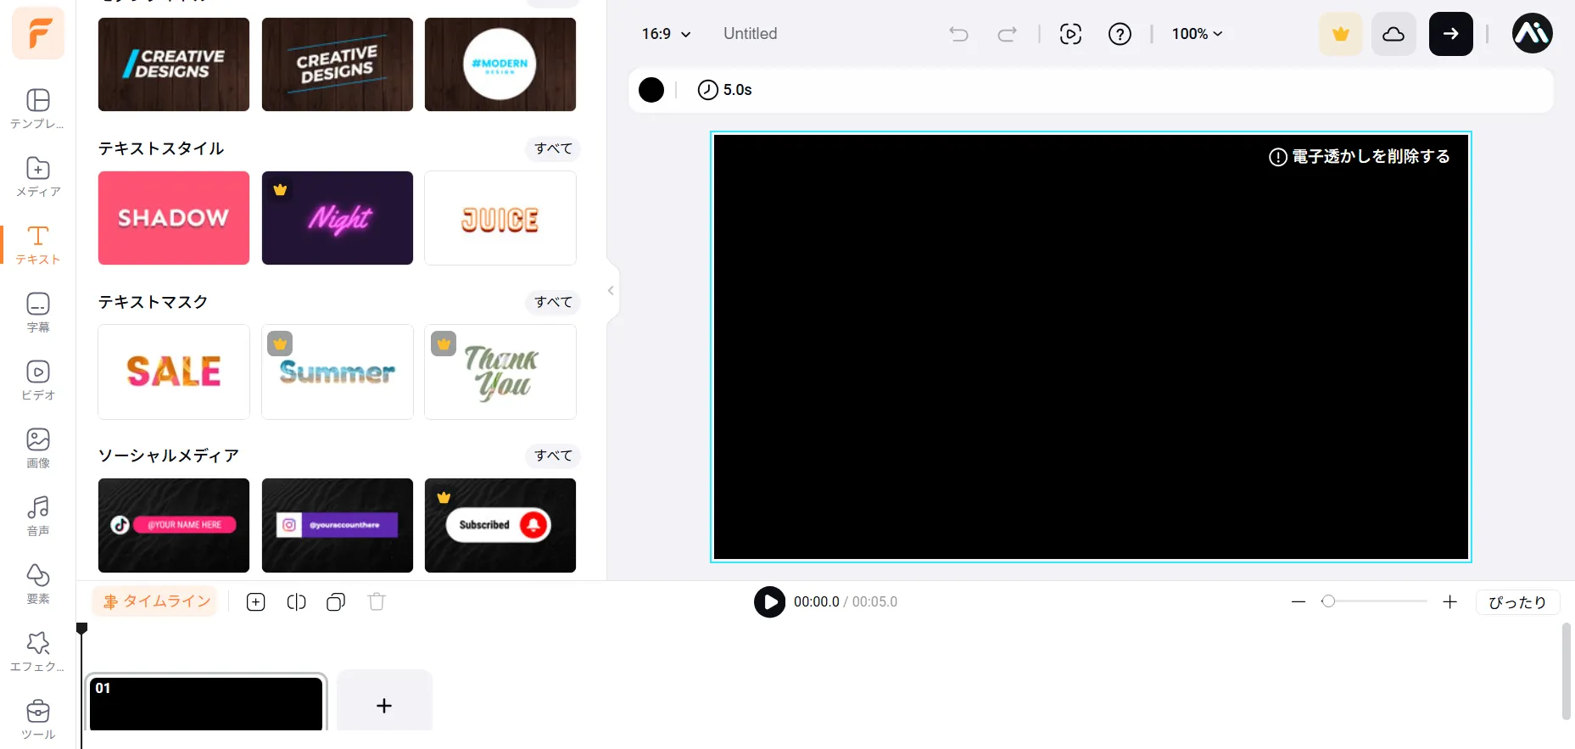
Task: Click the redo arrow icon
Action: 1007,34
